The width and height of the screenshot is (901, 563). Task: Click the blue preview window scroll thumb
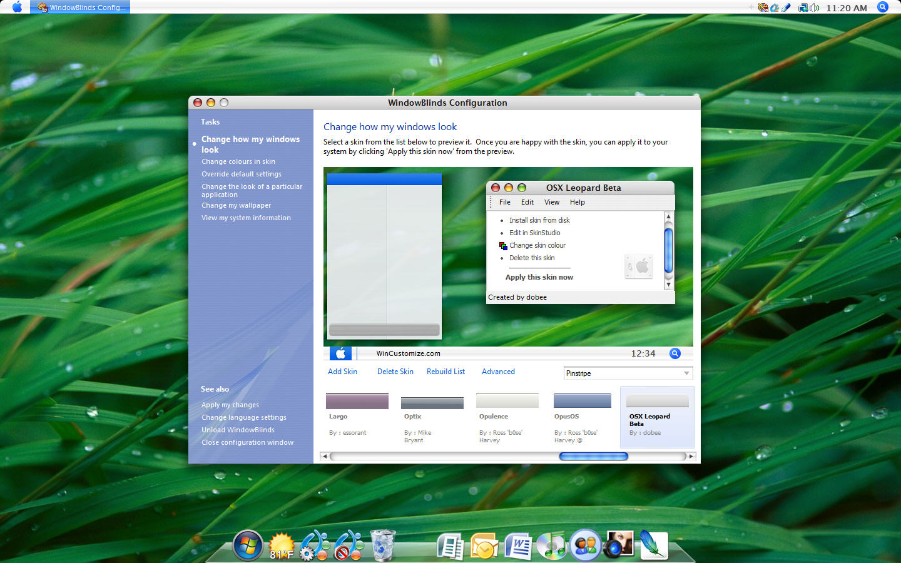[668, 251]
